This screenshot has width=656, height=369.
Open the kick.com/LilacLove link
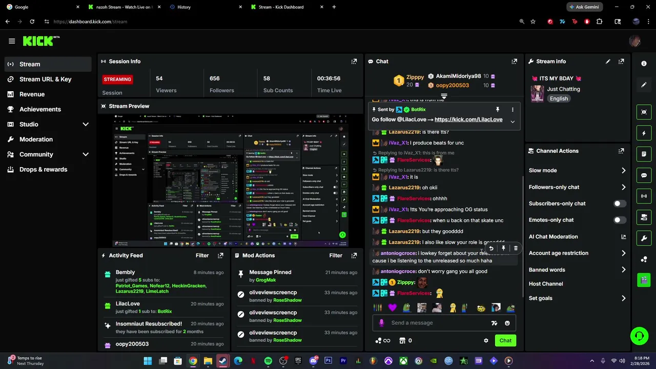pyautogui.click(x=468, y=119)
